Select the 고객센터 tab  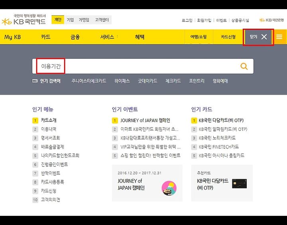[x=102, y=20]
